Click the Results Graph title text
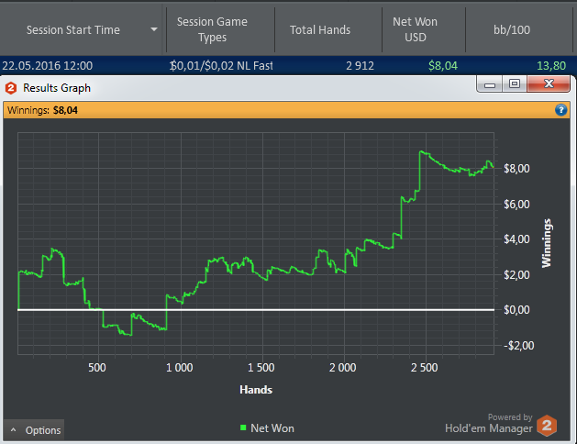This screenshot has width=577, height=444. point(57,88)
